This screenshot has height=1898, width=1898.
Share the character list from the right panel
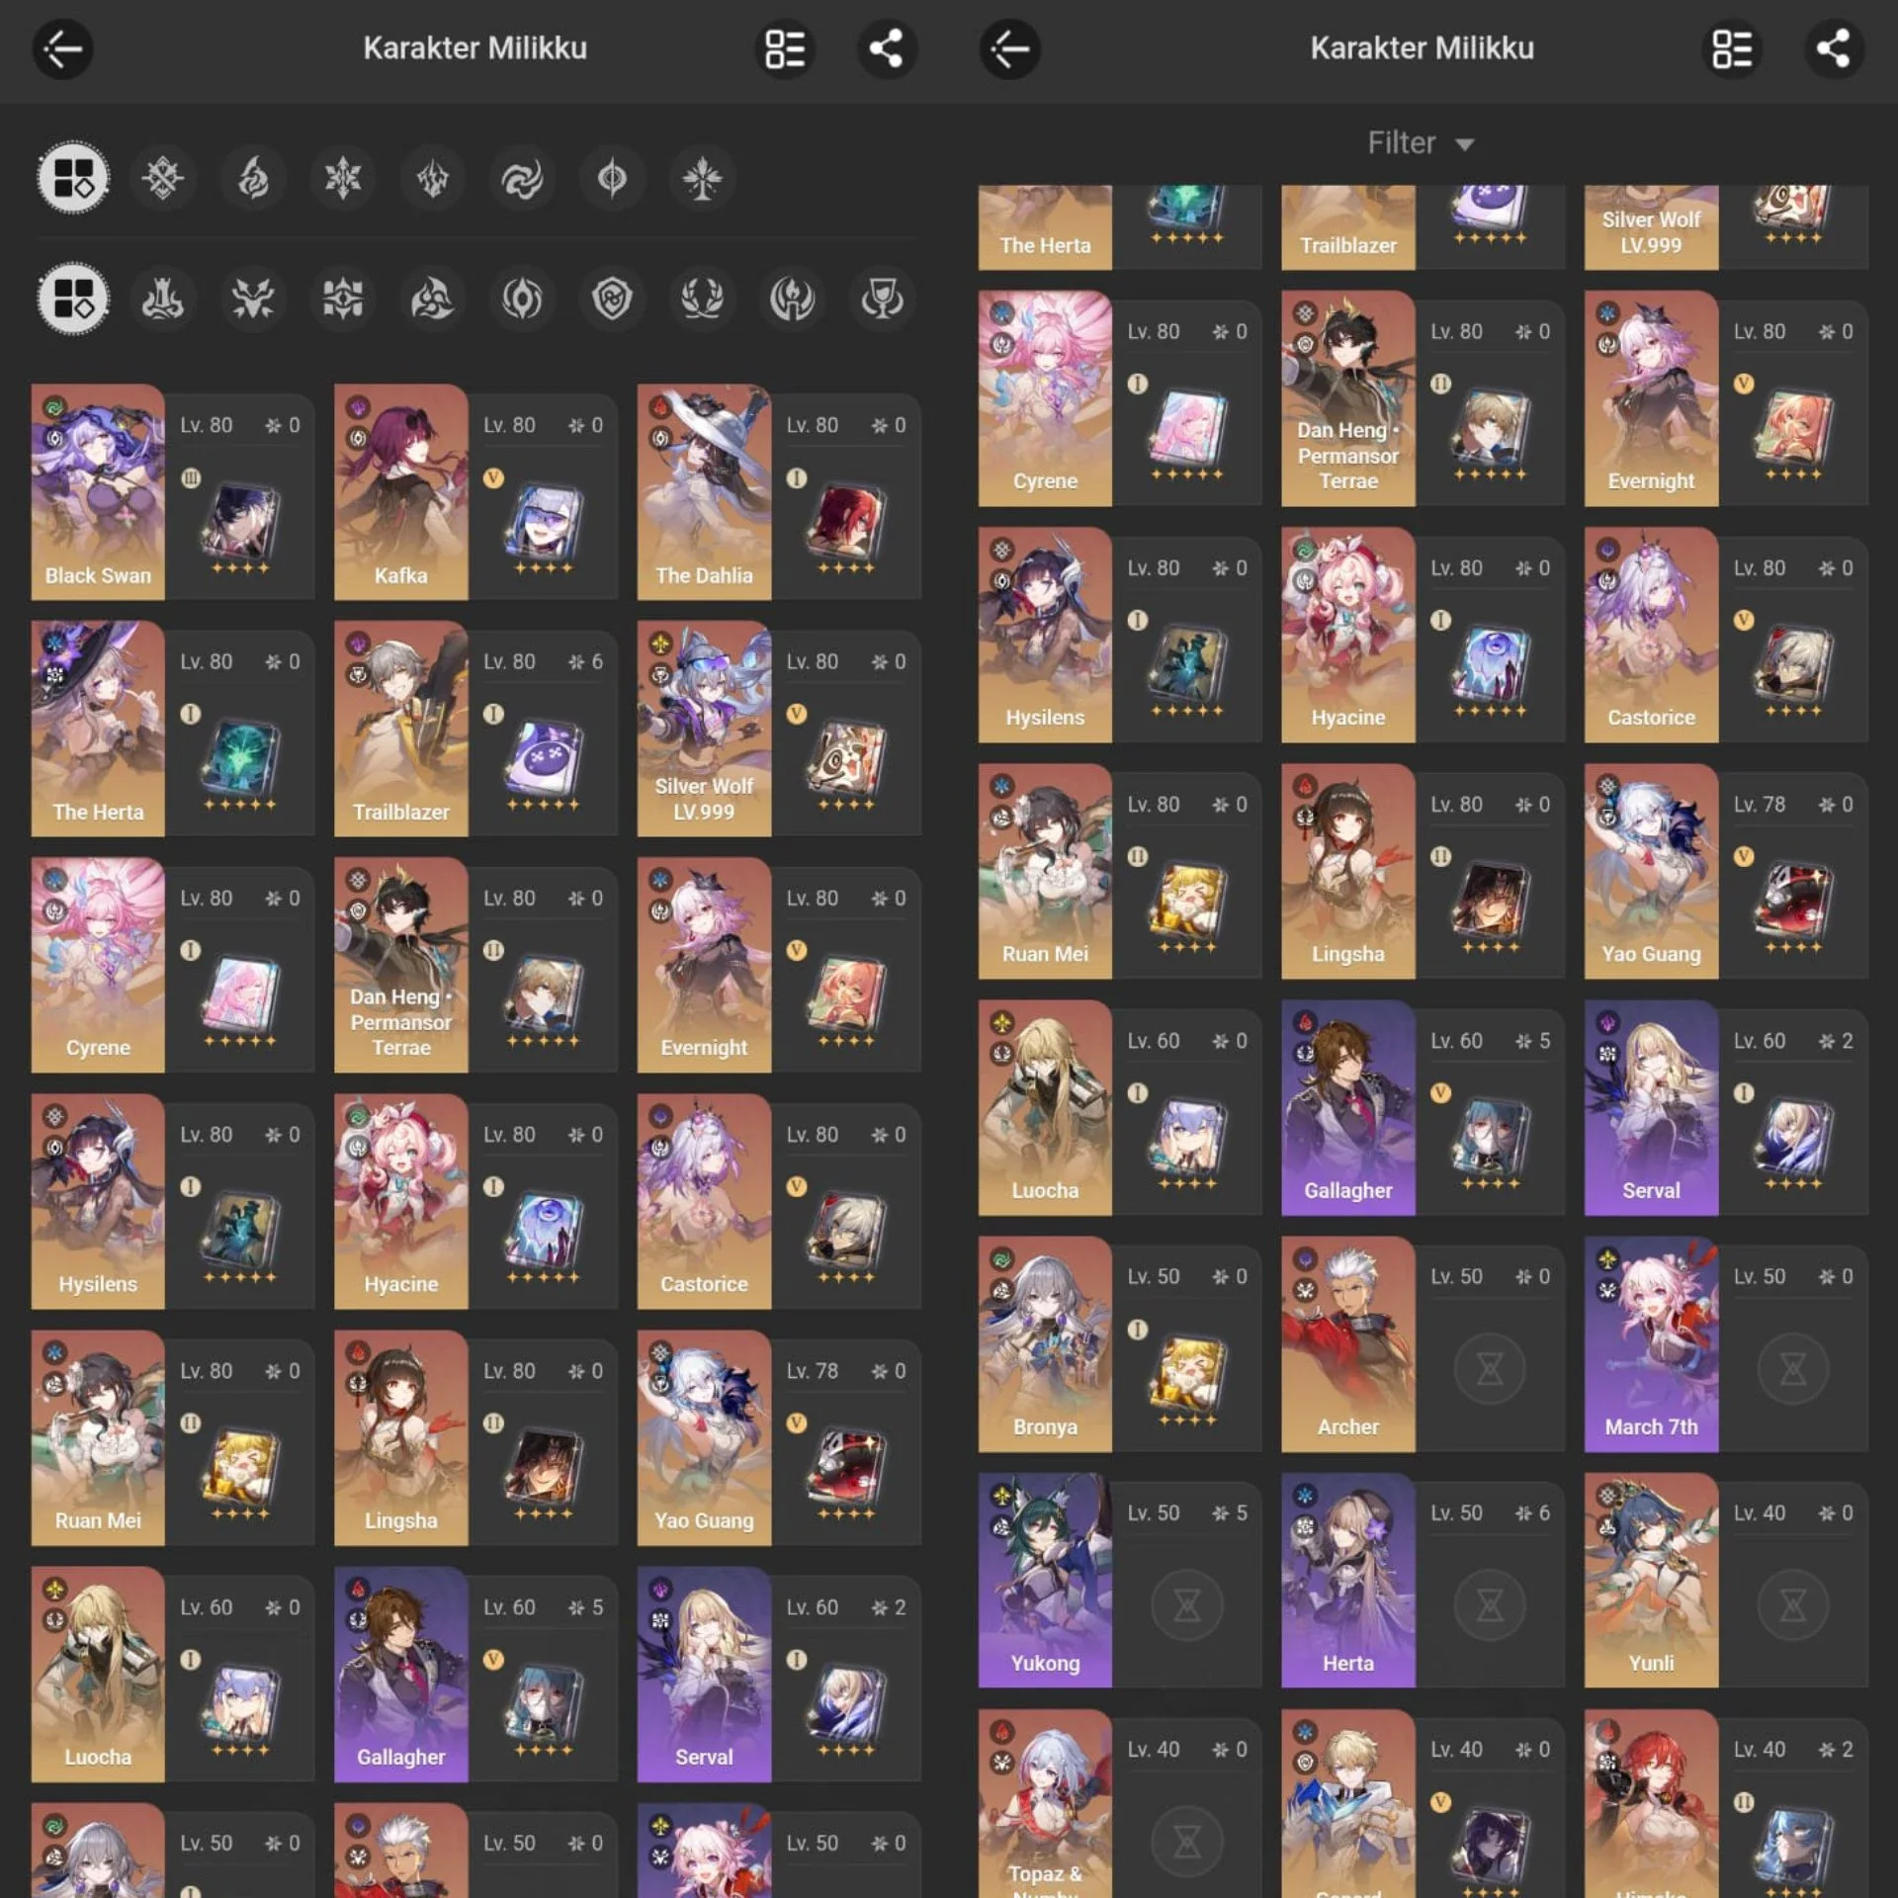pos(1834,48)
